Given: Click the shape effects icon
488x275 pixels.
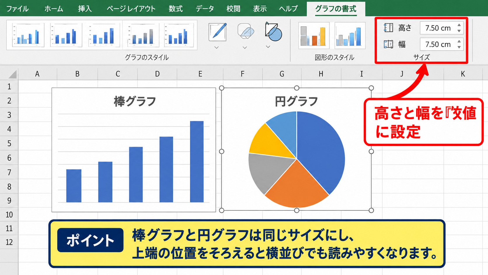Looking at the screenshot, I should coord(245,31).
